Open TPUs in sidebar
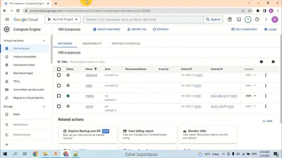282x158 pixels. coord(17,81)
